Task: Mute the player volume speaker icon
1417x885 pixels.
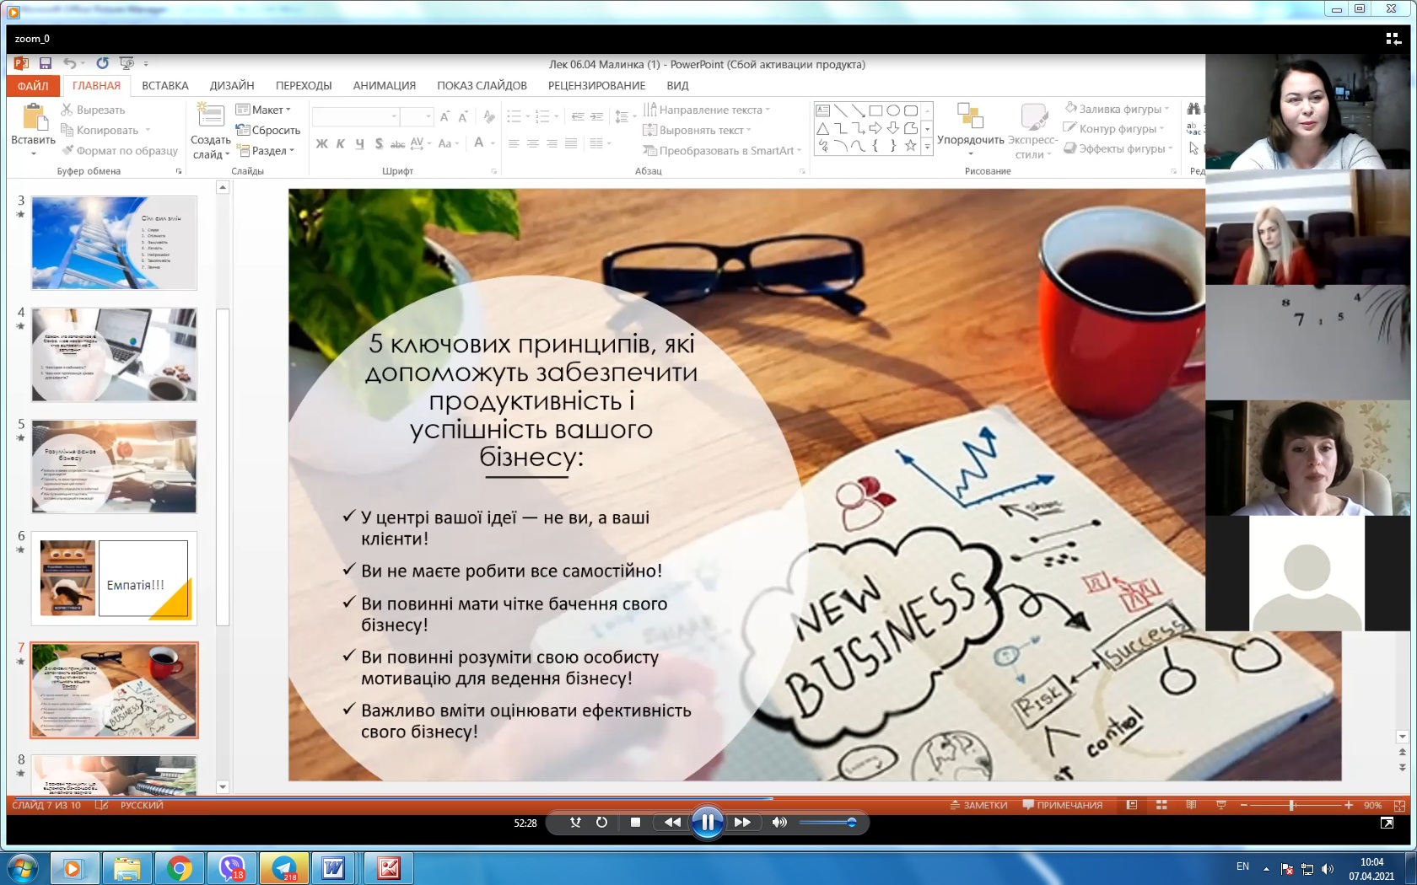Action: click(x=779, y=822)
